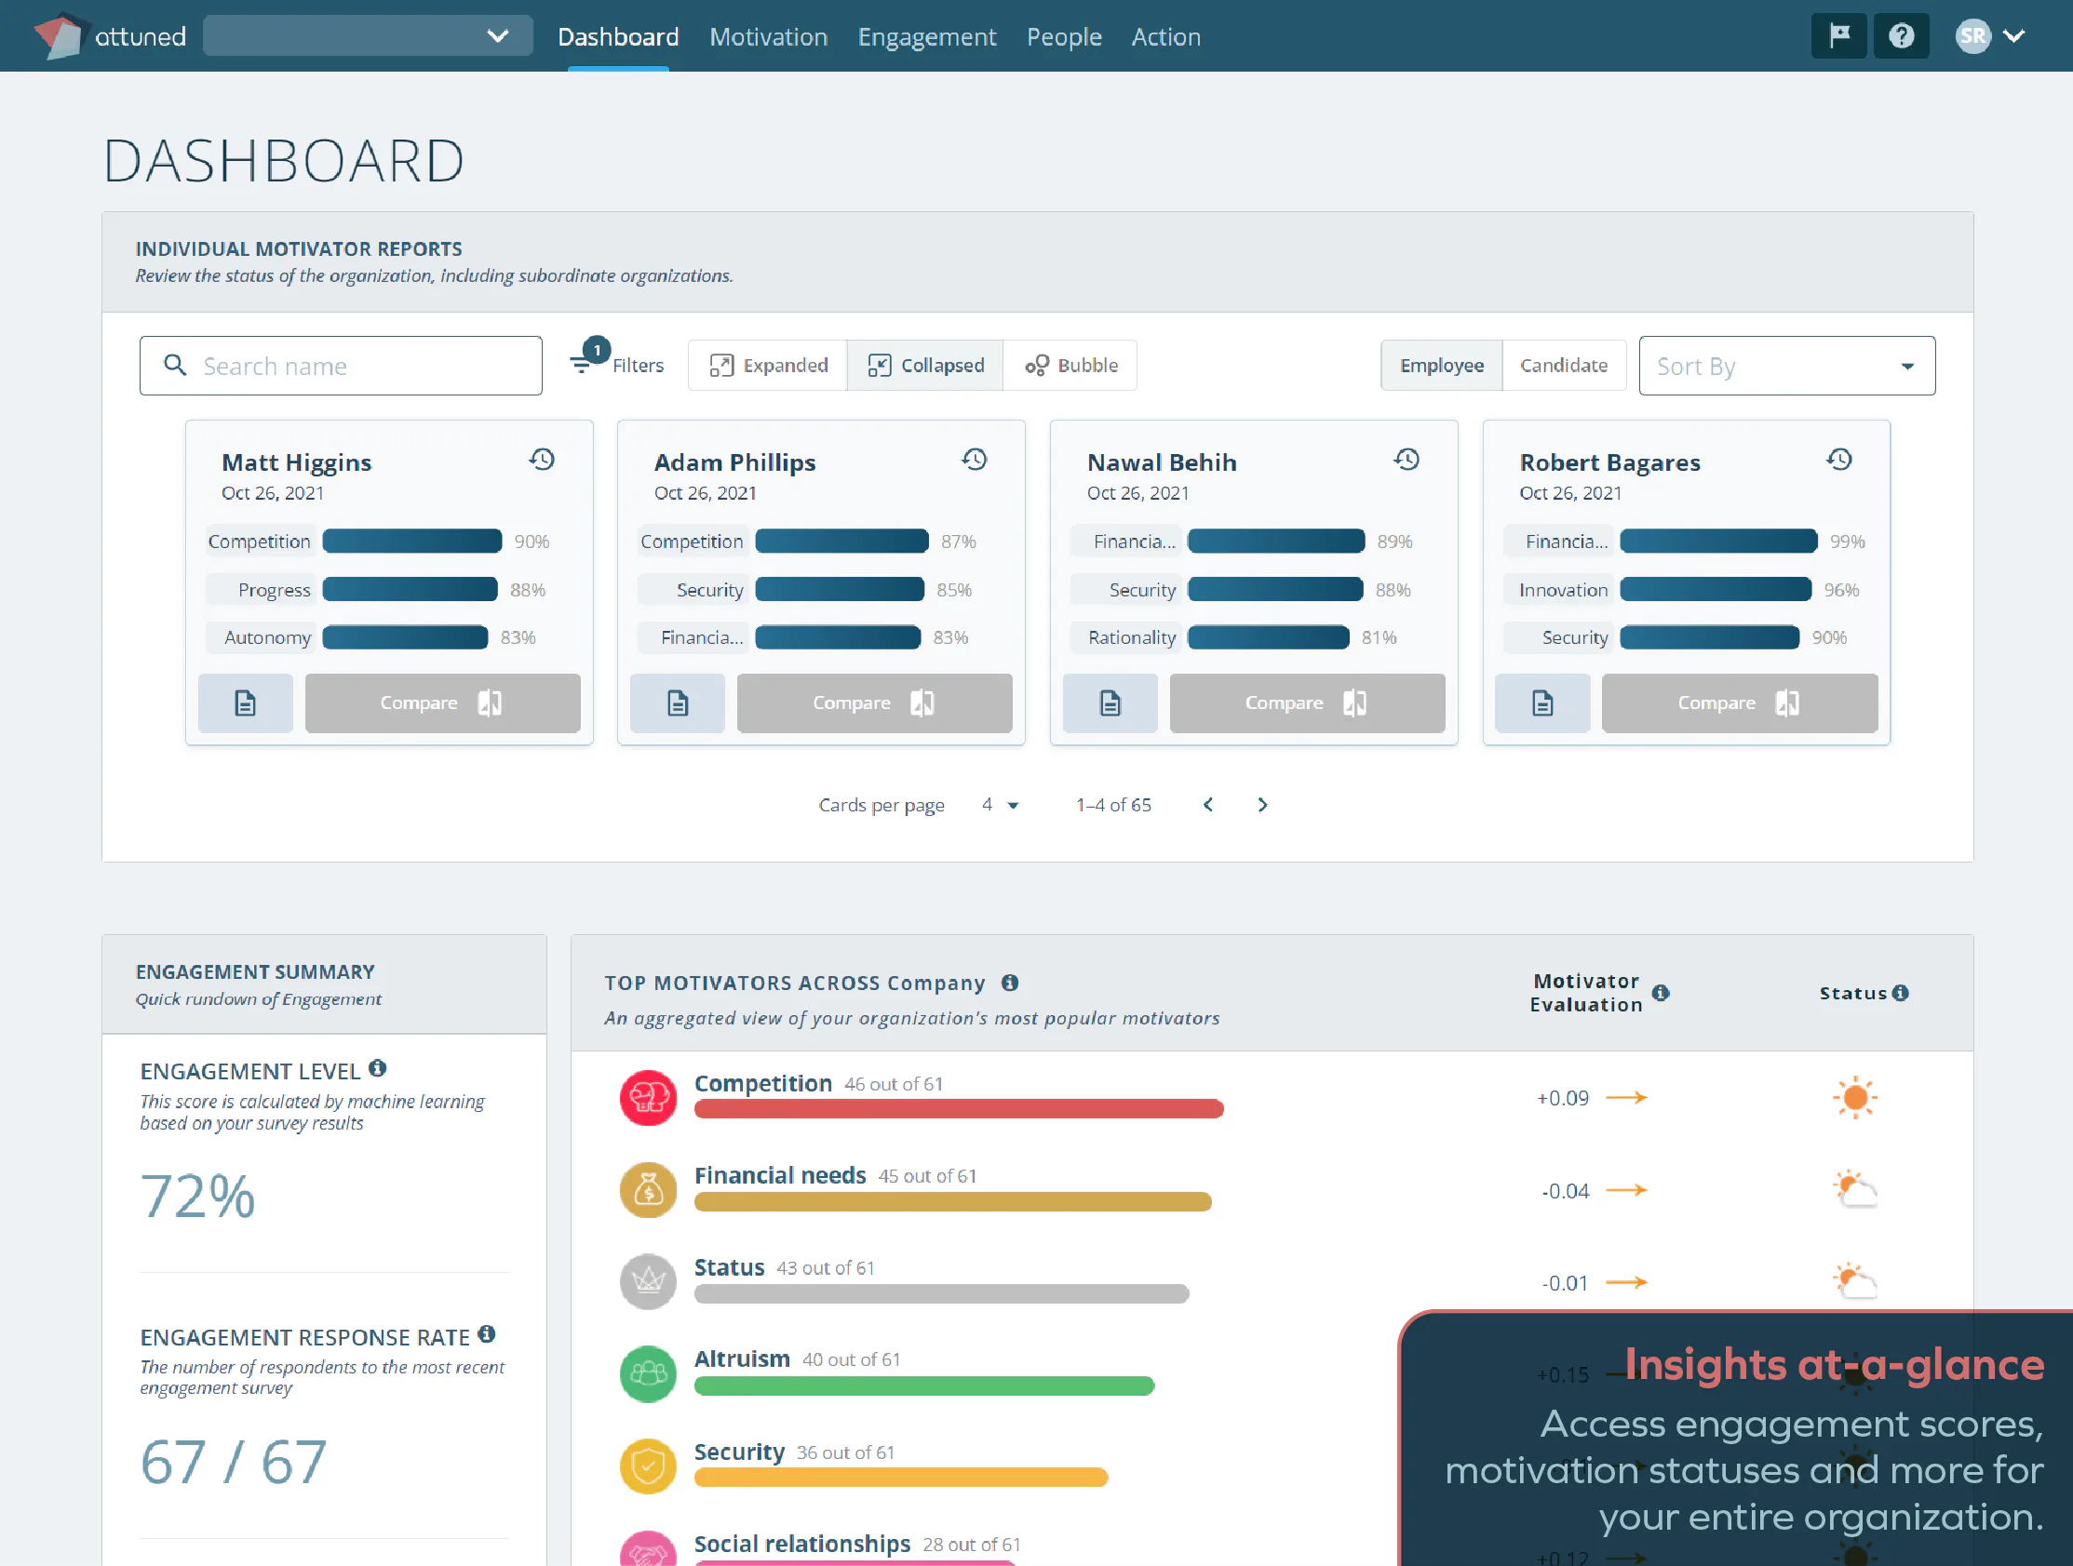The image size is (2073, 1566).
Task: Open the Engagement tab
Action: point(927,36)
